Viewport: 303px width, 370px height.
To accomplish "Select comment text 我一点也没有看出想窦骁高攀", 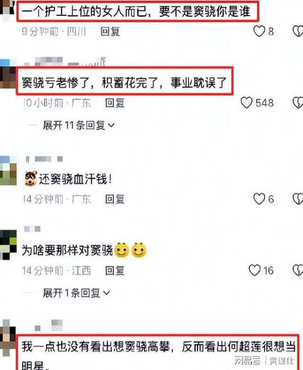I will [95, 346].
